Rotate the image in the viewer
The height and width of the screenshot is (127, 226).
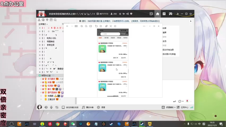pos(96,26)
